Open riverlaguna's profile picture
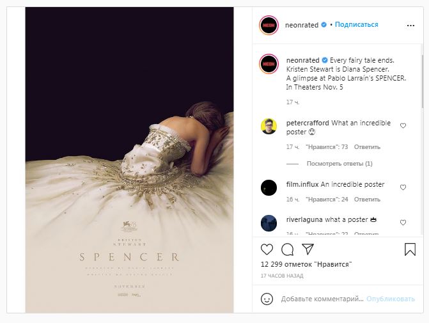The height and width of the screenshot is (323, 429). [x=269, y=223]
